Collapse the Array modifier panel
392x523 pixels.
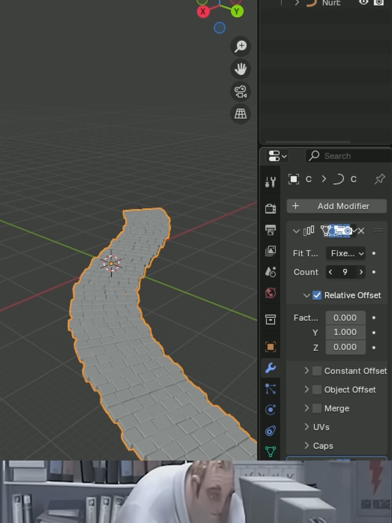click(296, 231)
